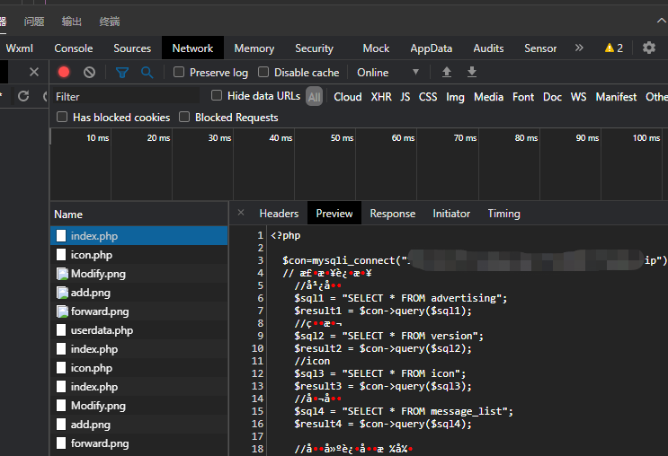The image size is (668, 456).
Task: Open the Sensor tab
Action: point(540,48)
